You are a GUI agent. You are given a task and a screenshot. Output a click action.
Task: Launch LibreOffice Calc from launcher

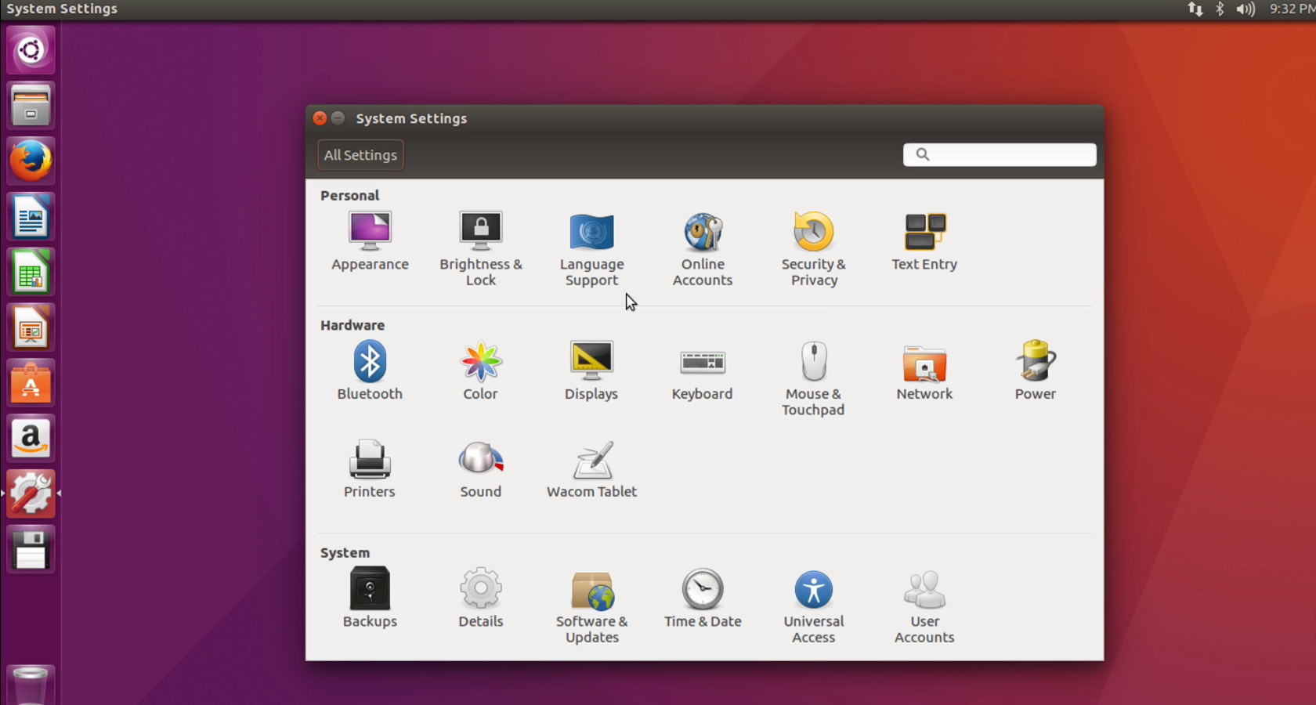(31, 273)
